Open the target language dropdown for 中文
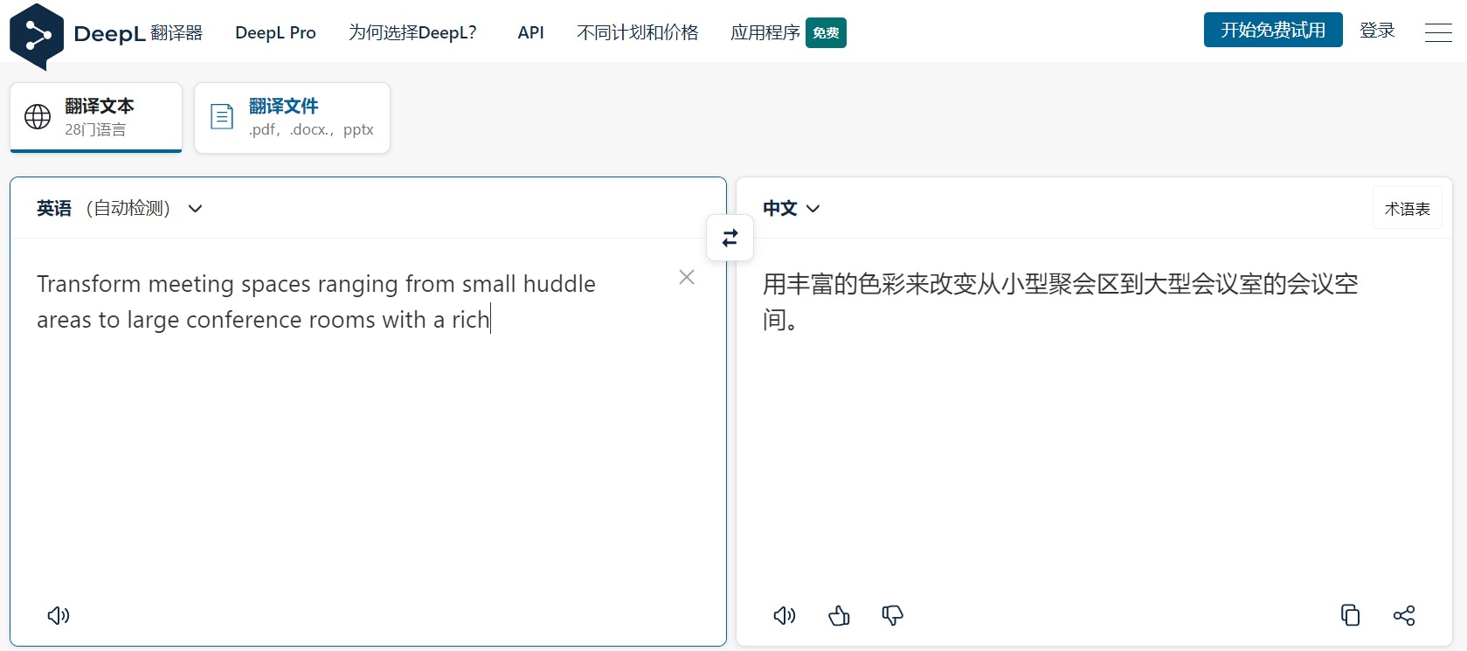 [790, 208]
